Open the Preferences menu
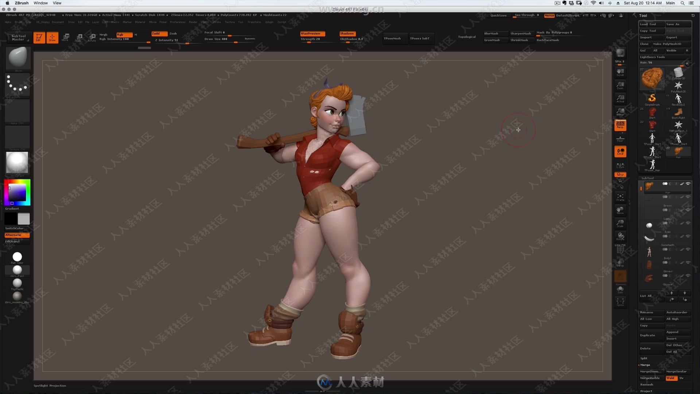This screenshot has width=700, height=394. [x=178, y=22]
